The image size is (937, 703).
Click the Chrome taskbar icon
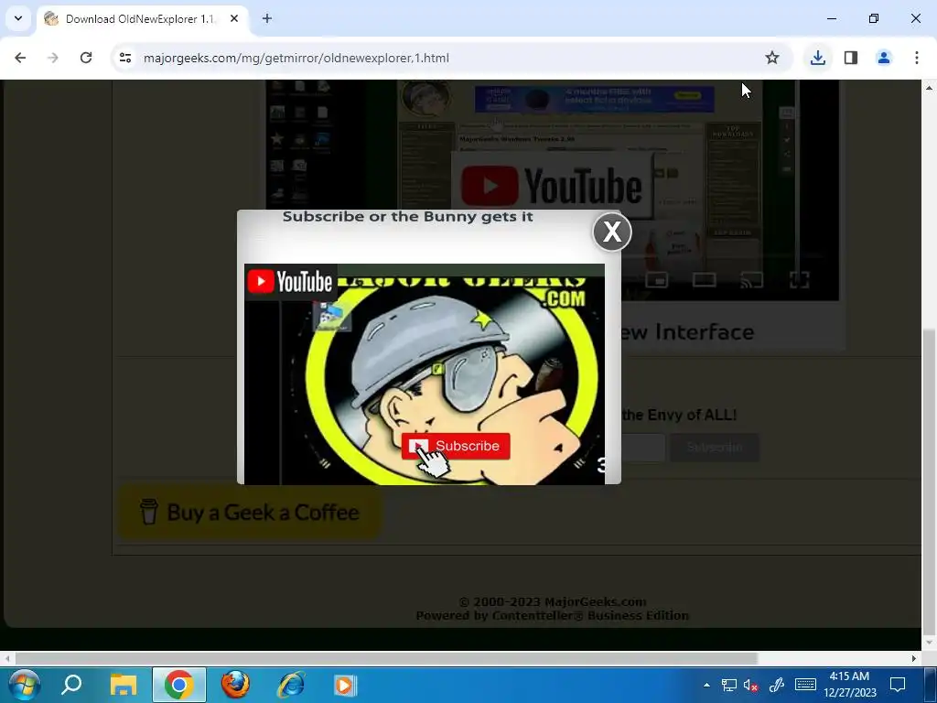[179, 685]
